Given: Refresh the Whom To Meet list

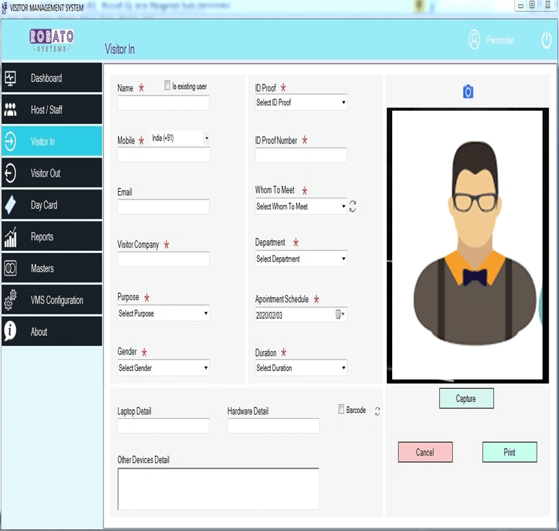Looking at the screenshot, I should point(353,206).
